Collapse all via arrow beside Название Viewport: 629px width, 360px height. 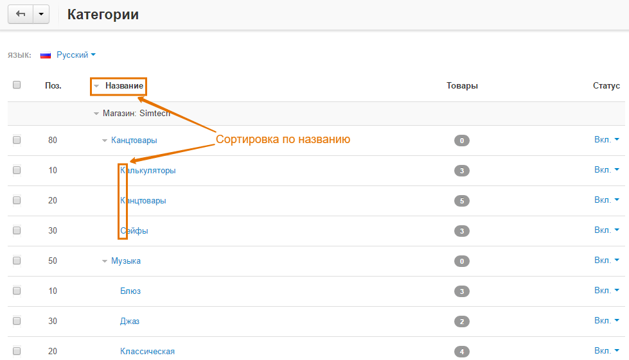96,85
